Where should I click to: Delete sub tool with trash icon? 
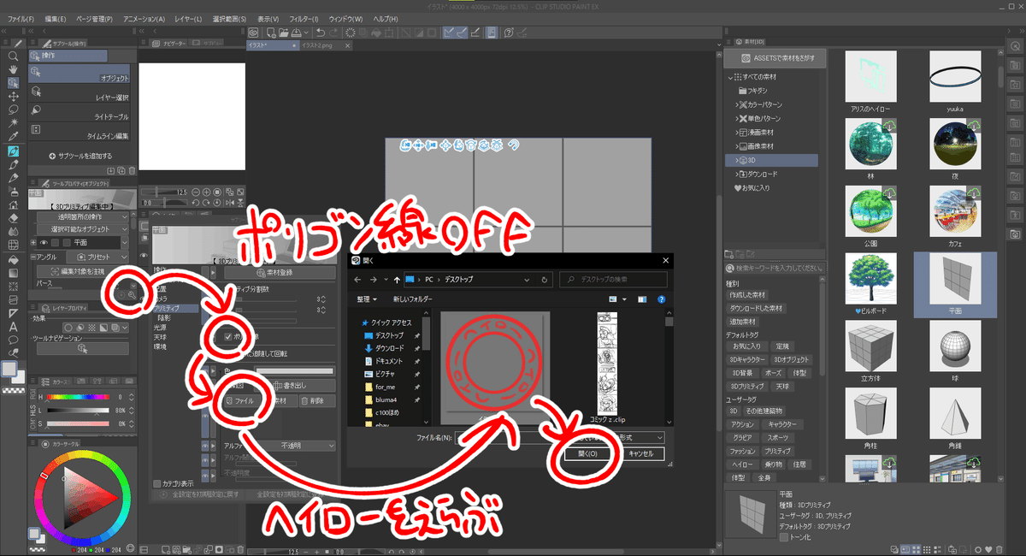tap(132, 170)
